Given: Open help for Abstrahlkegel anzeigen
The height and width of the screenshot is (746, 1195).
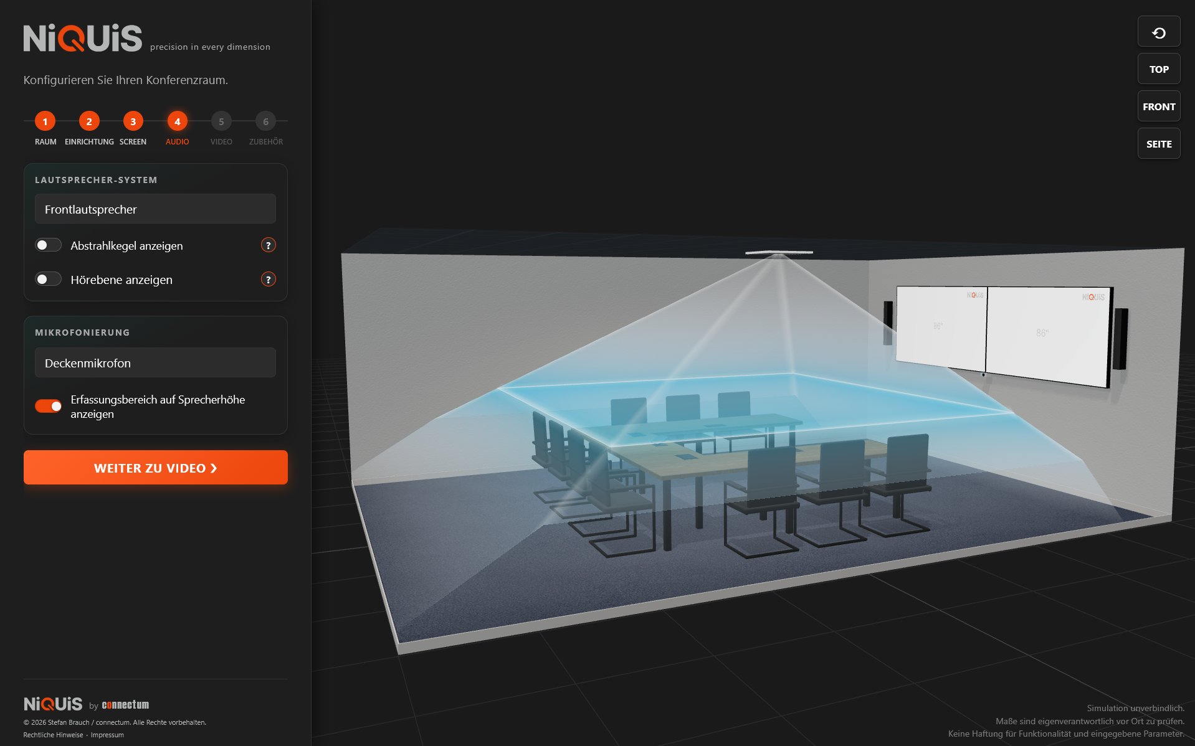Looking at the screenshot, I should click(x=269, y=245).
